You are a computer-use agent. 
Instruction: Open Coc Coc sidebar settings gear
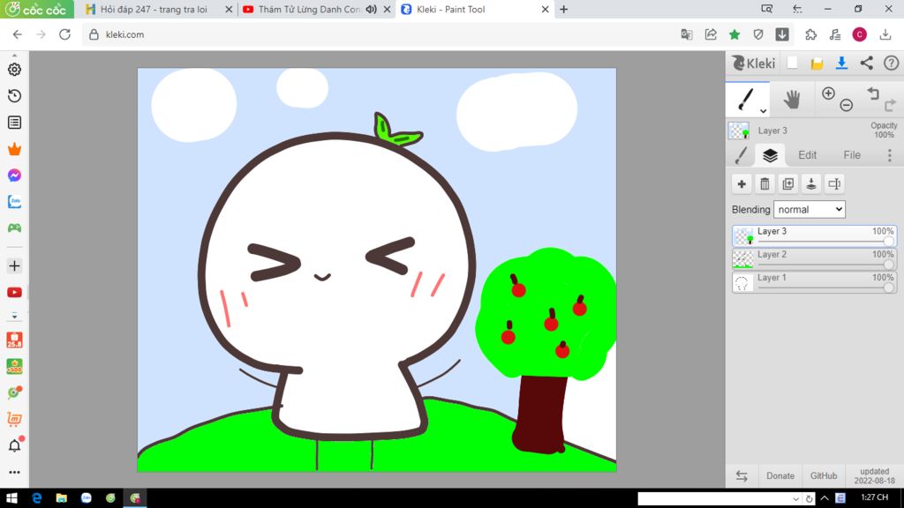click(14, 69)
